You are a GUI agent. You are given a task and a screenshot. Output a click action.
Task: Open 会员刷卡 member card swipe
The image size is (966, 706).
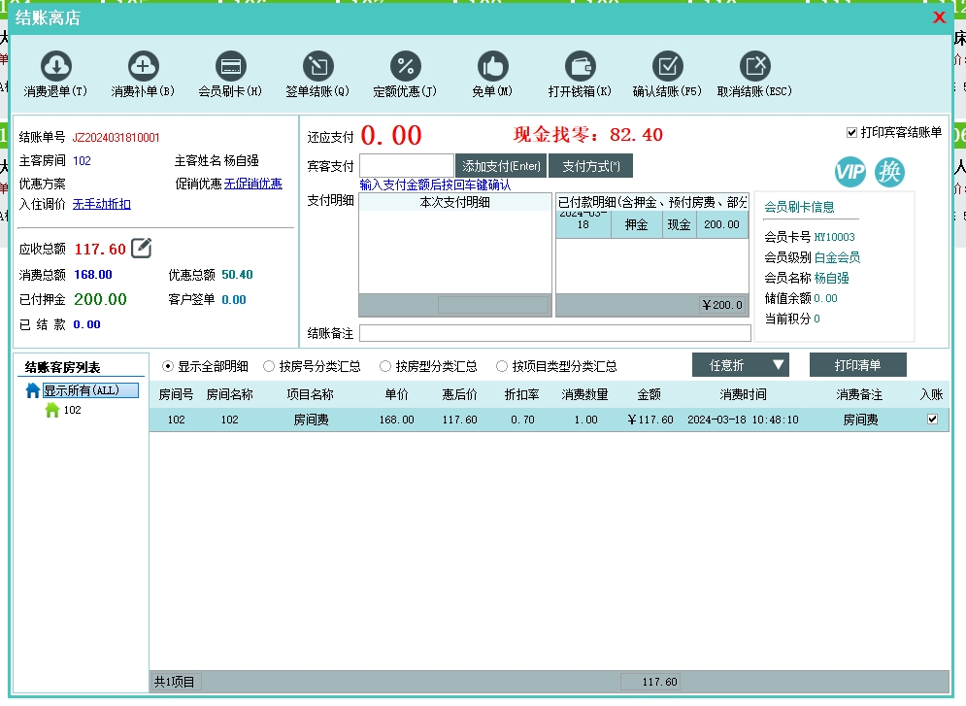pos(230,66)
